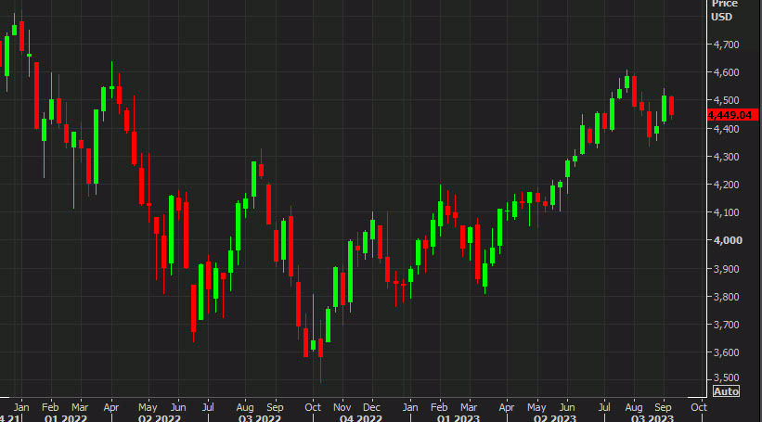Click the 3,900 price axis label
The width and height of the screenshot is (762, 422).
[x=726, y=269]
